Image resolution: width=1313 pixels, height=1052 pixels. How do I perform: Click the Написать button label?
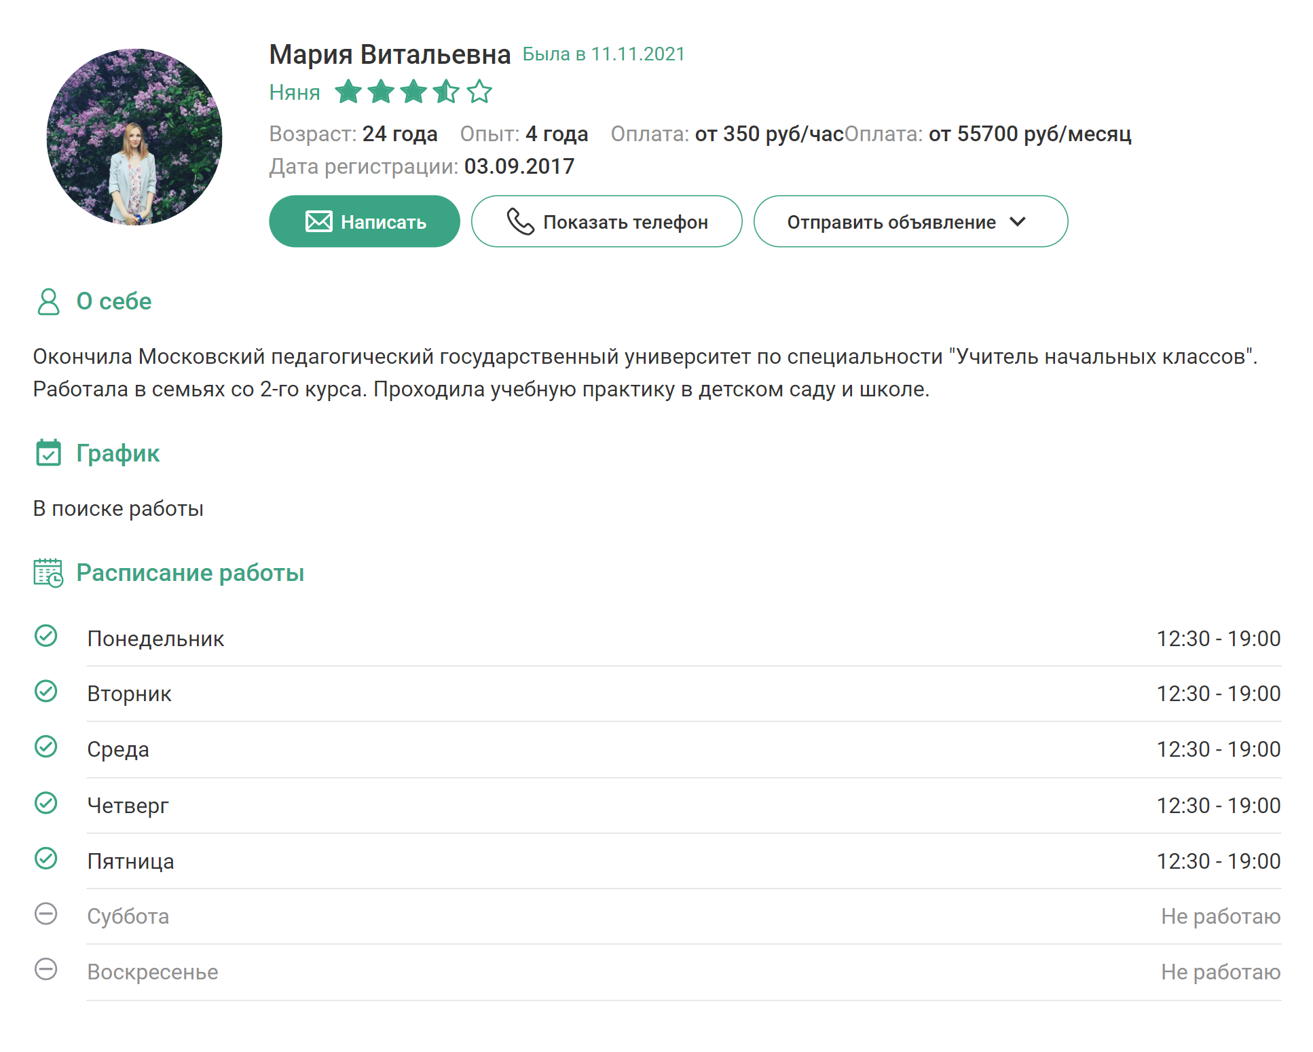click(384, 223)
